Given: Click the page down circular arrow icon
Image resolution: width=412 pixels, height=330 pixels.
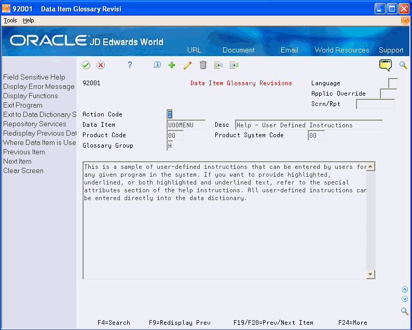Looking at the screenshot, I should (405, 299).
